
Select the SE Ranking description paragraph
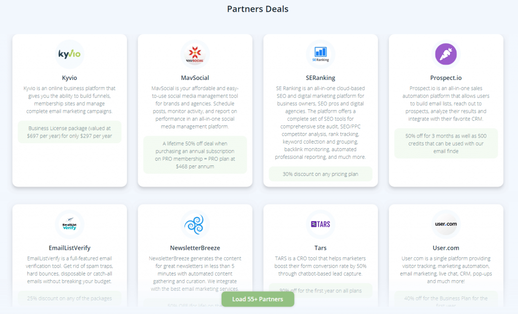pyautogui.click(x=320, y=122)
